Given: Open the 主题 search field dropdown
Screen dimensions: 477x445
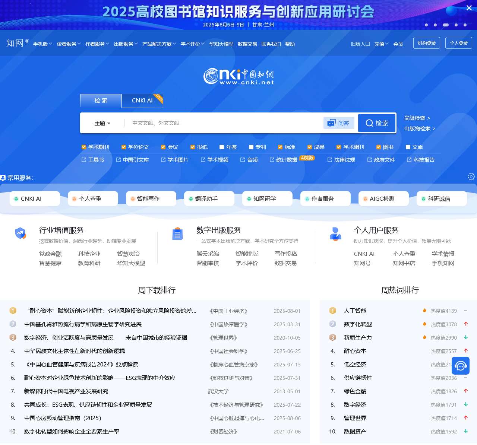Looking at the screenshot, I should (x=102, y=123).
